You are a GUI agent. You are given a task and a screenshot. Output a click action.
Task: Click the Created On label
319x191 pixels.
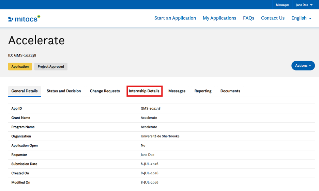click(20, 173)
